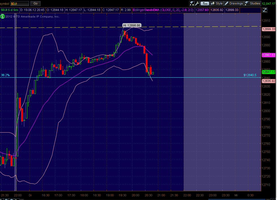Click last price 12,847.17 at top right
The image size is (277, 200).
coord(269,4)
